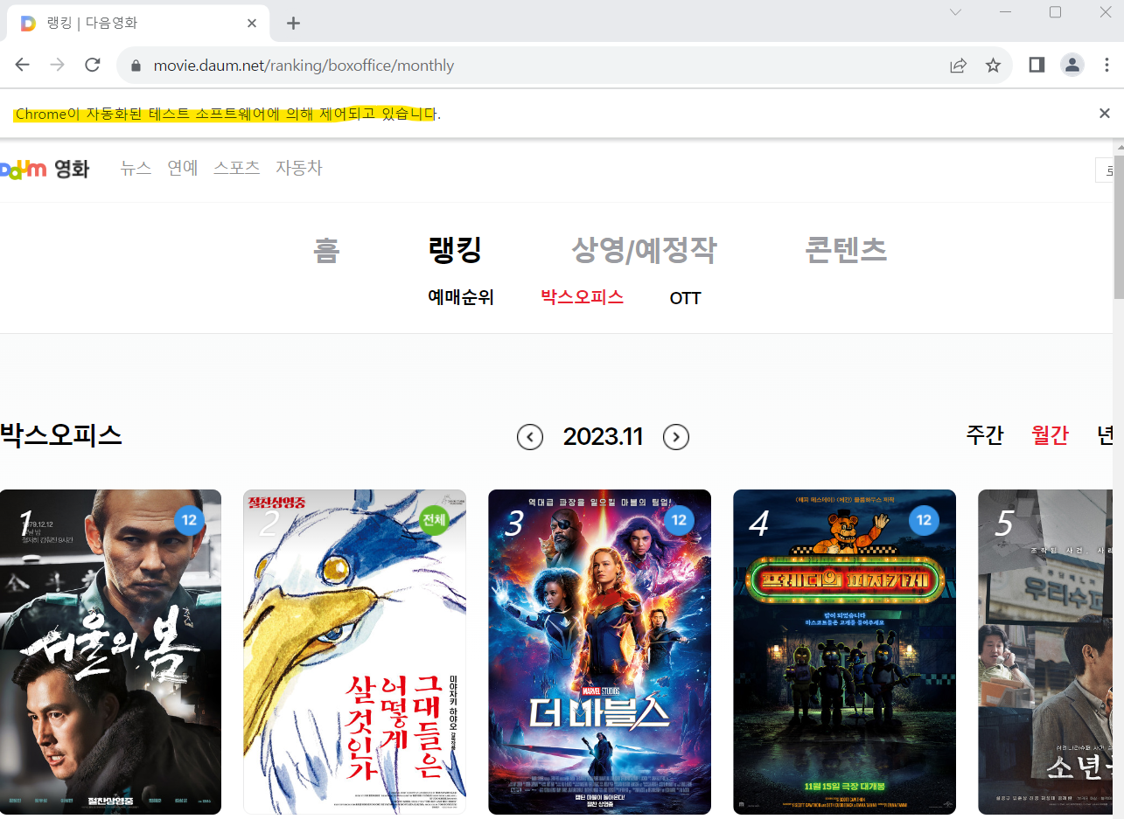Open the 콘텐츠 main tab
The width and height of the screenshot is (1124, 819).
[x=846, y=251]
